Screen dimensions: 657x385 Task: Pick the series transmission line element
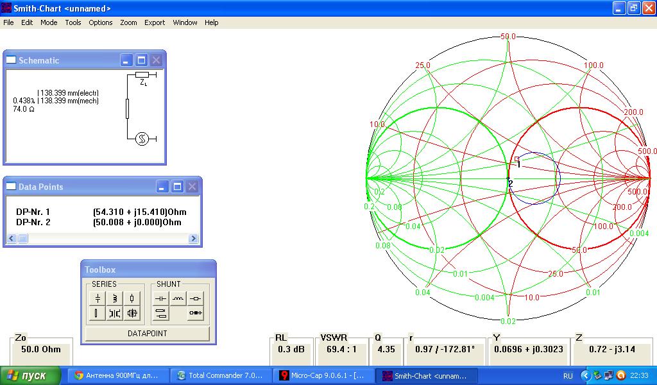pyautogui.click(x=98, y=314)
